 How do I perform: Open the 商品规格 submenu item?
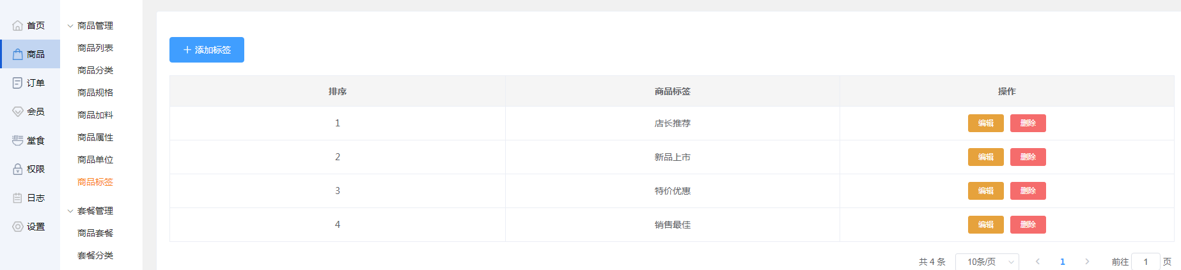point(95,93)
